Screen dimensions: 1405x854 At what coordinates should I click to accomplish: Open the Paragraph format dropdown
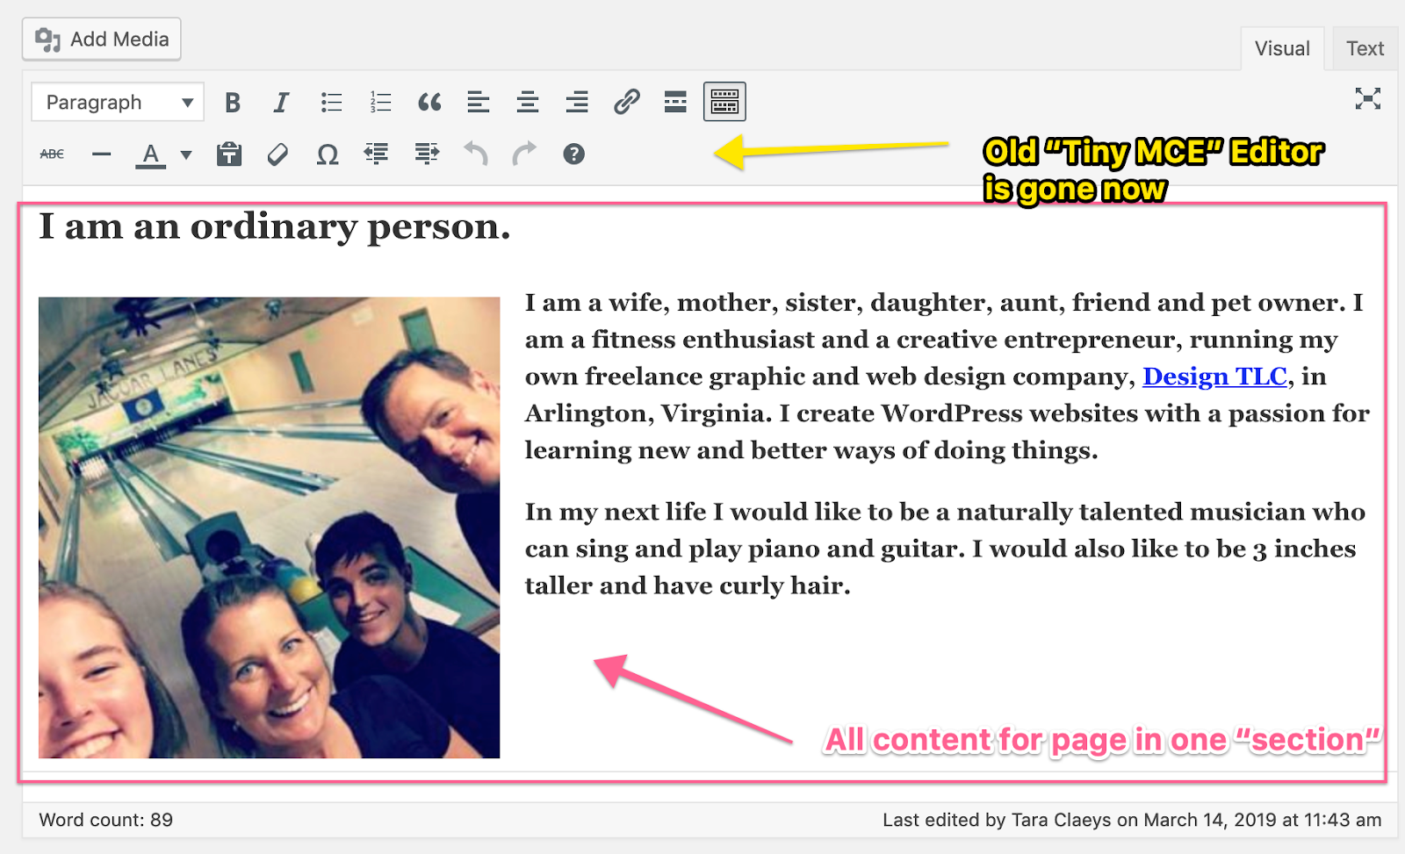118,102
